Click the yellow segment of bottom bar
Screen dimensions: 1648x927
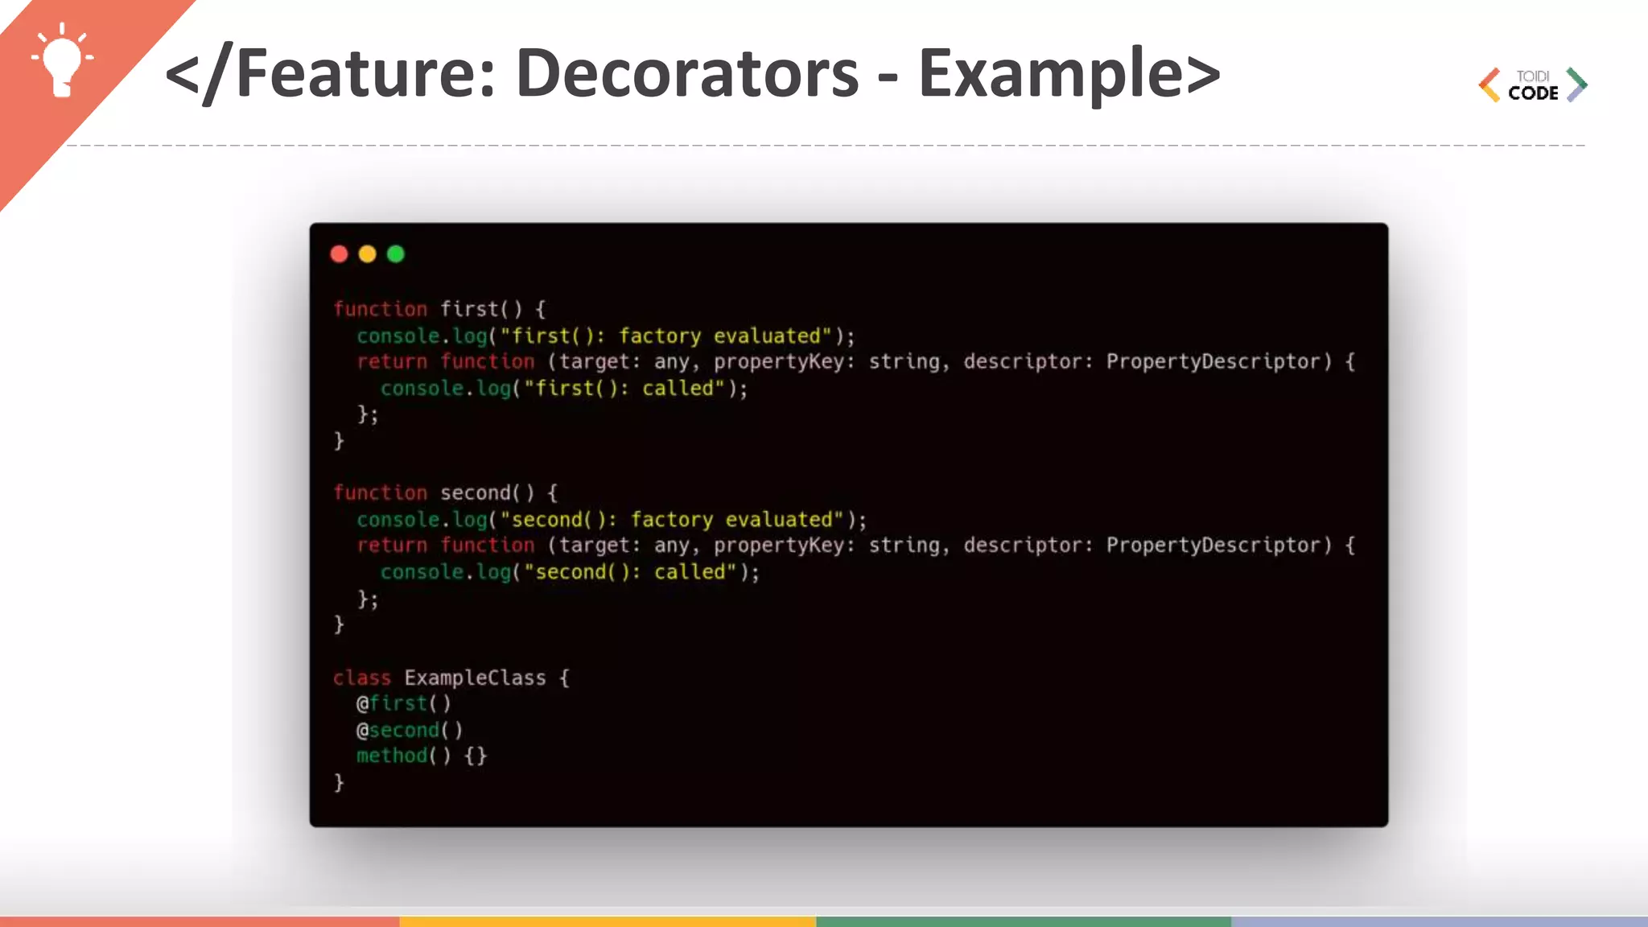click(608, 921)
